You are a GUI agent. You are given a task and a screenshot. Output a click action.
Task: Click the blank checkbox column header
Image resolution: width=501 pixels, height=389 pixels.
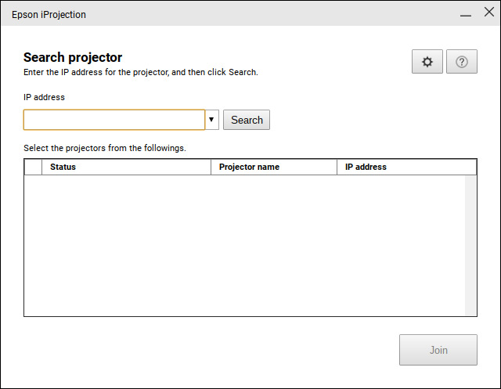click(33, 167)
